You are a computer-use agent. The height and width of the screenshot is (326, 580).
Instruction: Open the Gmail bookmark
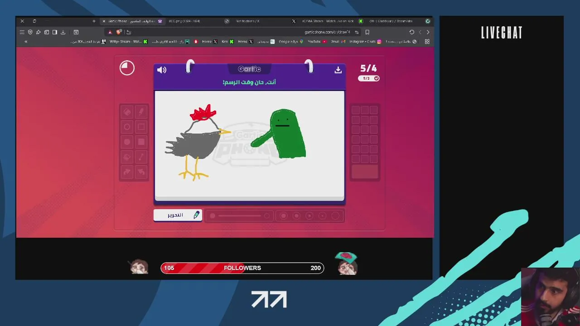(338, 42)
